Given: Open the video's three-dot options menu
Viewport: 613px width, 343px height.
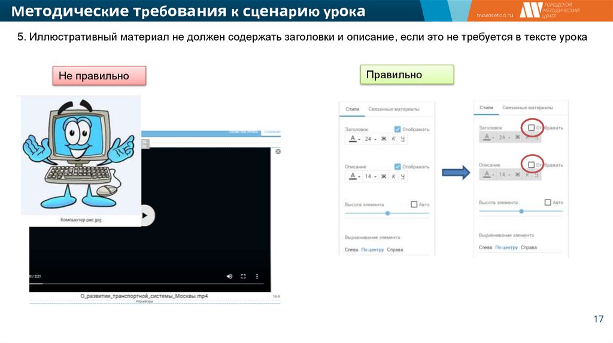Looking at the screenshot, I should [x=257, y=276].
